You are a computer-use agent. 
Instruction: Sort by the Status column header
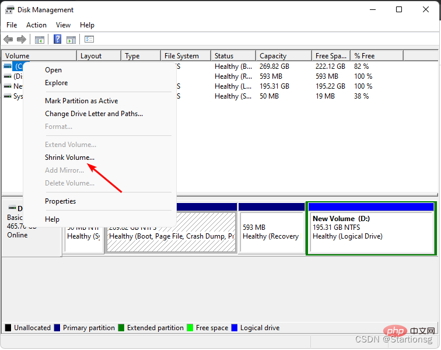pos(233,55)
